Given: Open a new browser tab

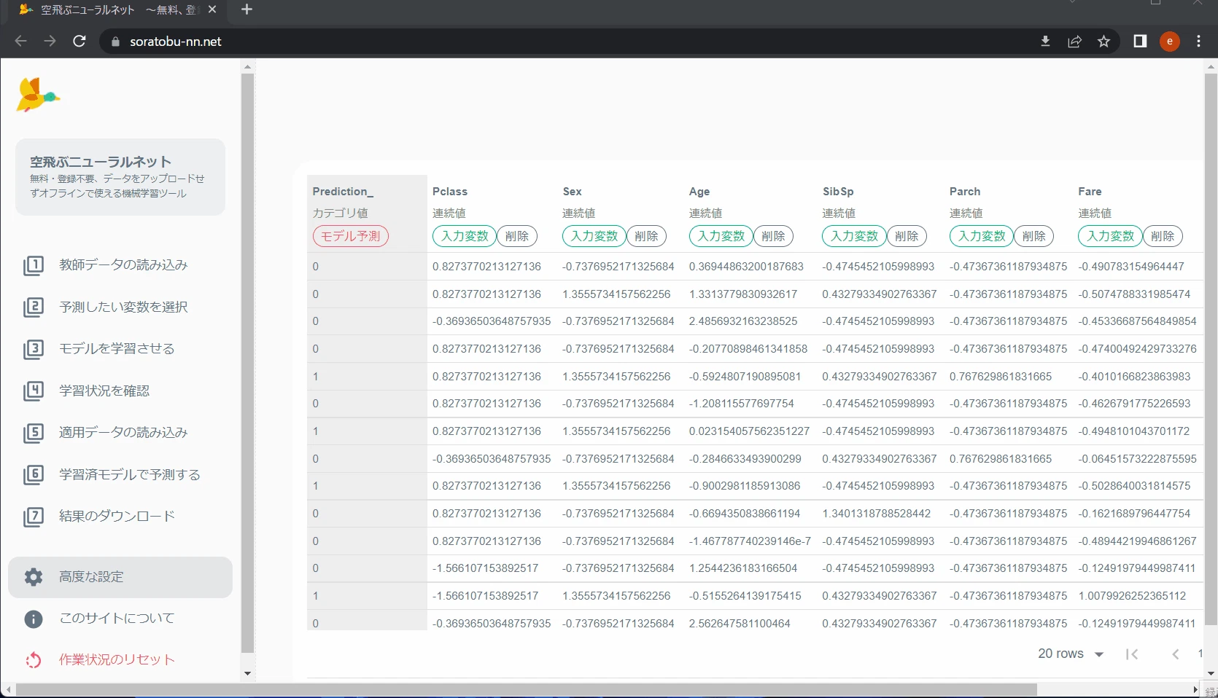Looking at the screenshot, I should (247, 9).
